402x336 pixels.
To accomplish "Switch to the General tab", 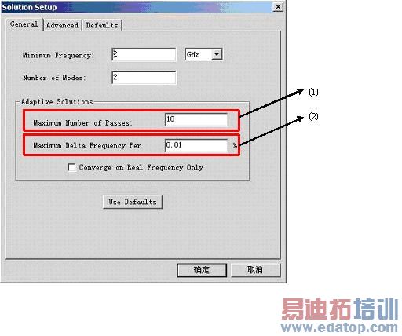I will coord(24,24).
